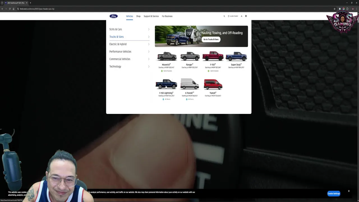Click the Super Duty starting MSRP text
The width and height of the screenshot is (359, 202).
point(236,68)
